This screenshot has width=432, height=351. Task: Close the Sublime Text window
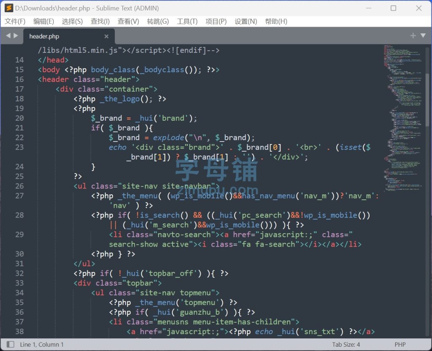click(x=419, y=8)
